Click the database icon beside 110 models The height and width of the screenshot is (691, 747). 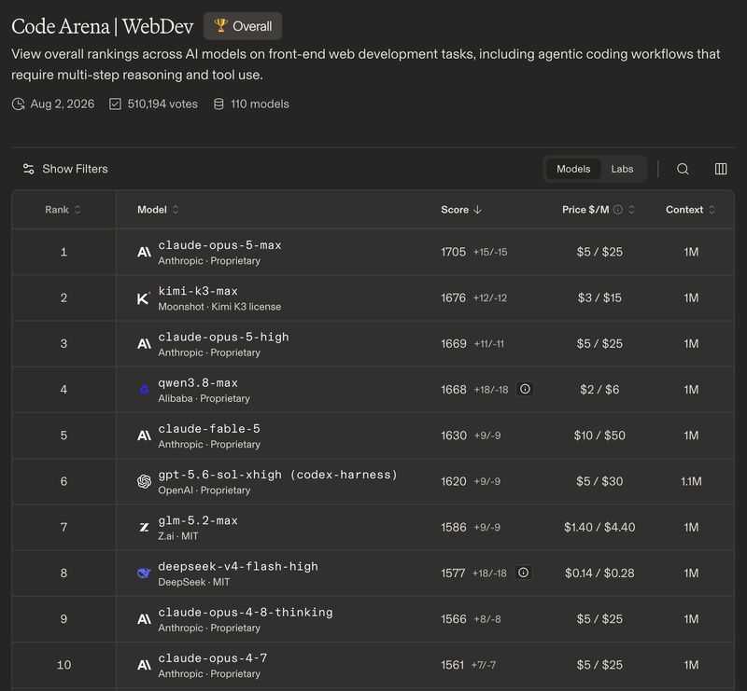click(218, 104)
